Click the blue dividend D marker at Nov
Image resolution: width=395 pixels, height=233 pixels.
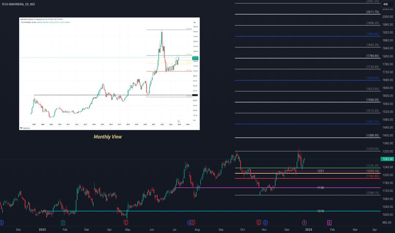pos(265,222)
